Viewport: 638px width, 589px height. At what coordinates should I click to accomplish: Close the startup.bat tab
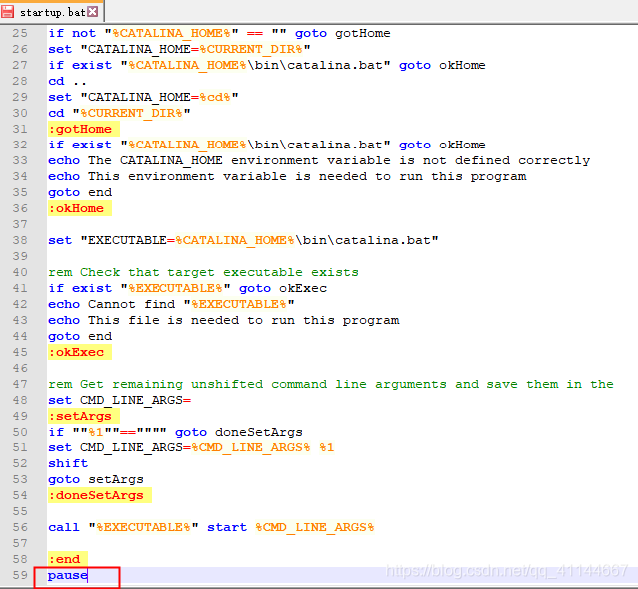[93, 11]
